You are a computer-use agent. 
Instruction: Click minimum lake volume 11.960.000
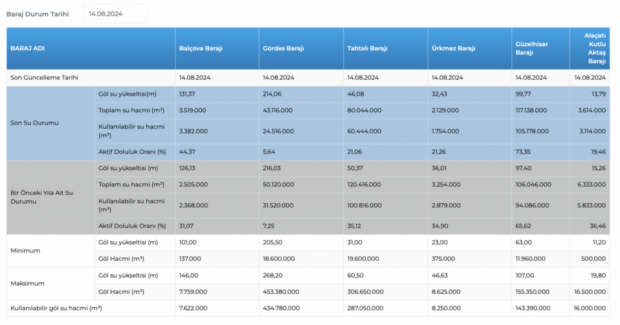(530, 259)
